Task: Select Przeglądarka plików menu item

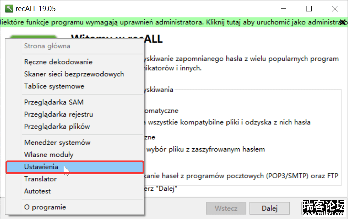Action: click(x=75, y=127)
